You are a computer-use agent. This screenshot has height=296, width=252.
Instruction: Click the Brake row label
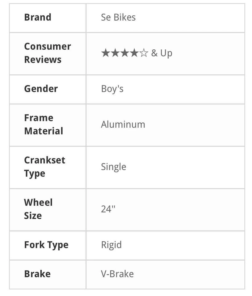tap(37, 274)
